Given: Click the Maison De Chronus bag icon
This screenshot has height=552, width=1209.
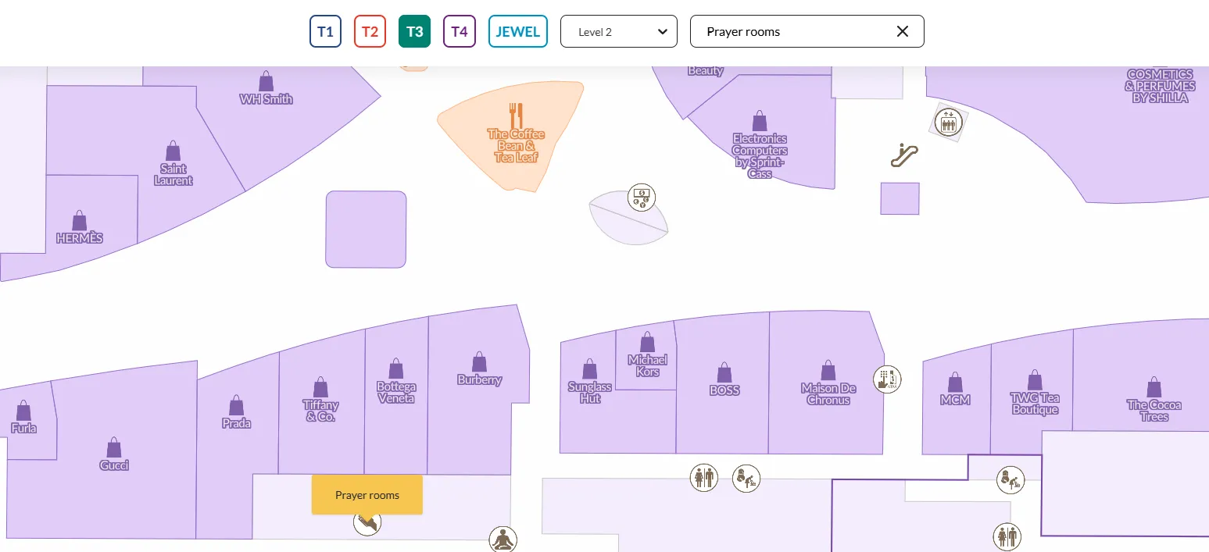Looking at the screenshot, I should [x=828, y=371].
